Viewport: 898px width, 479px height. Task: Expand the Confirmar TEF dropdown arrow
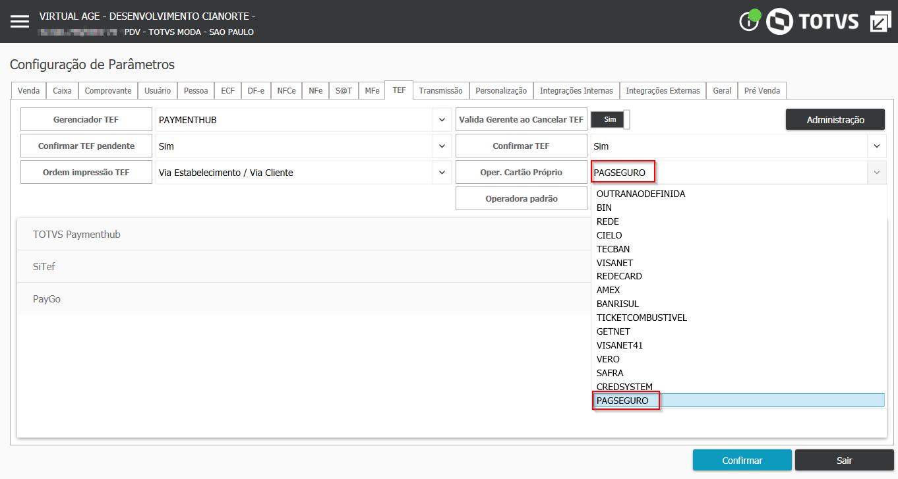coord(876,146)
